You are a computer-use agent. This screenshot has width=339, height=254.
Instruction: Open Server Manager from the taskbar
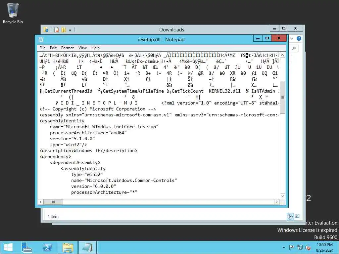(x=27, y=247)
